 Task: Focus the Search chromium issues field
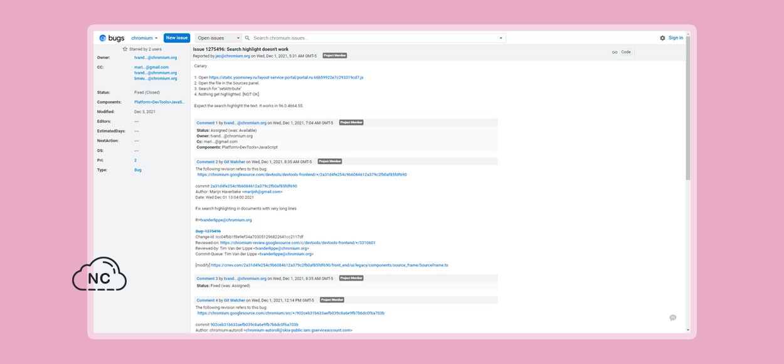point(374,38)
